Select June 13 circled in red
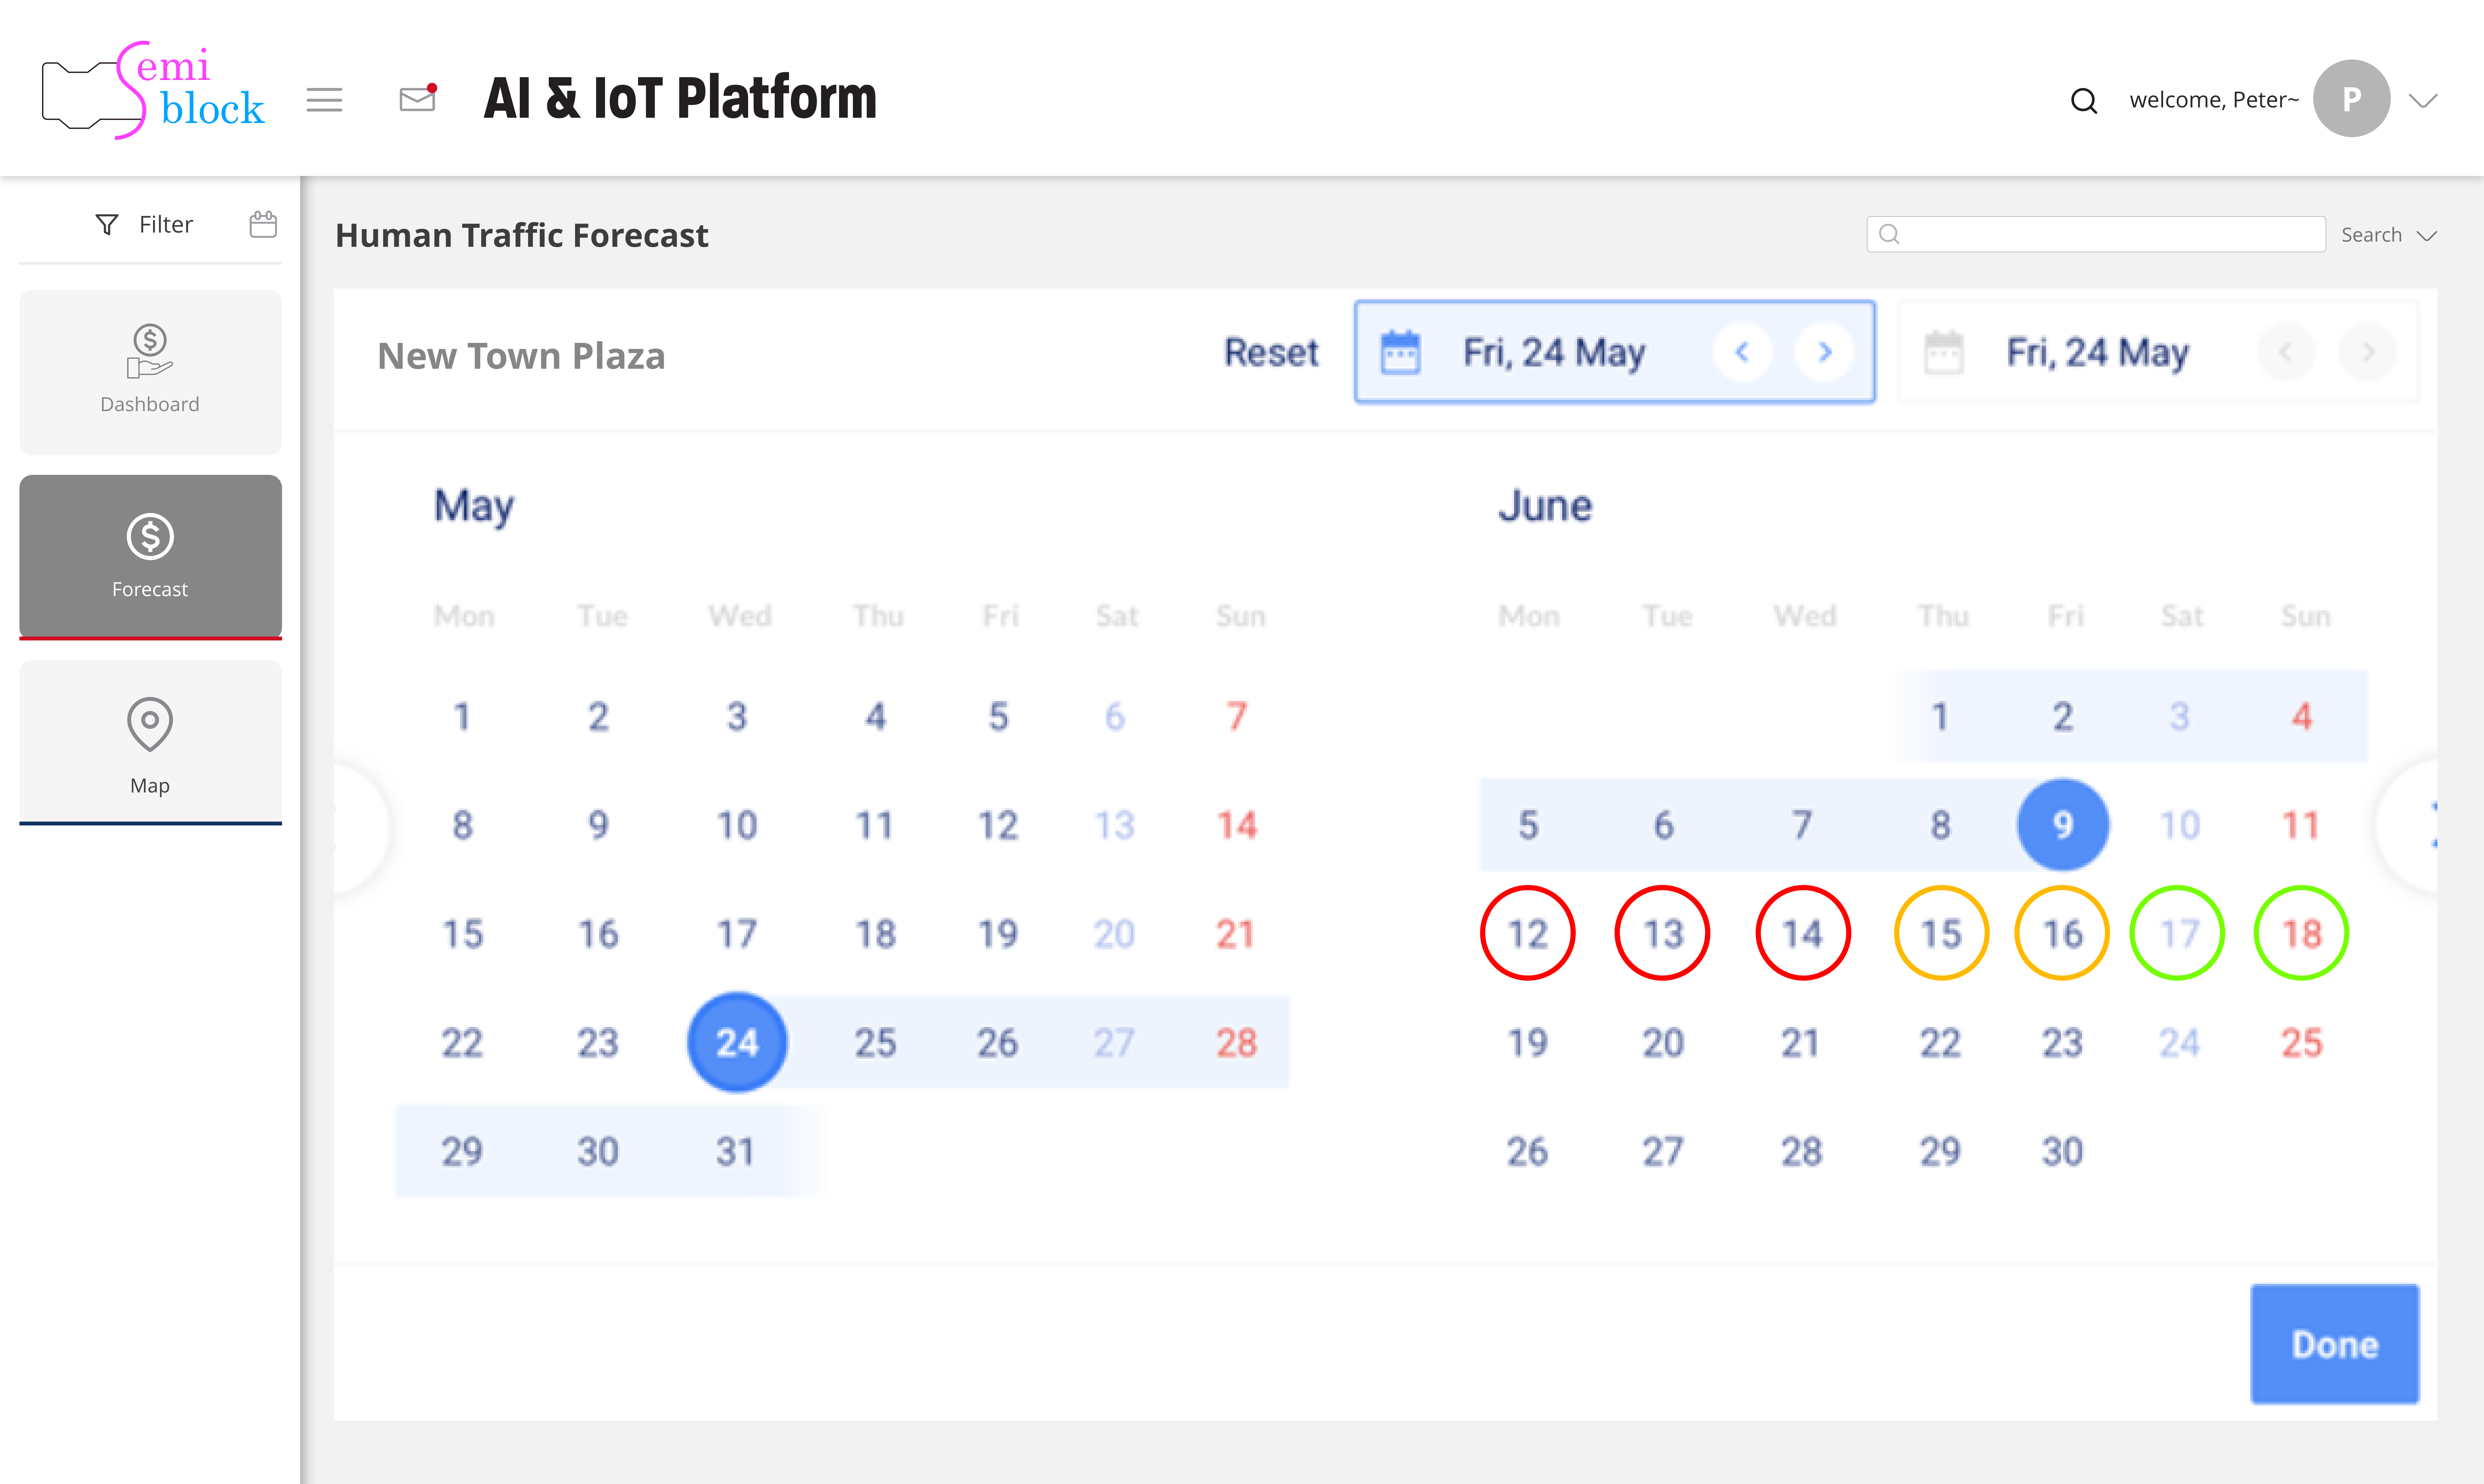This screenshot has height=1484, width=2484. (x=1662, y=933)
